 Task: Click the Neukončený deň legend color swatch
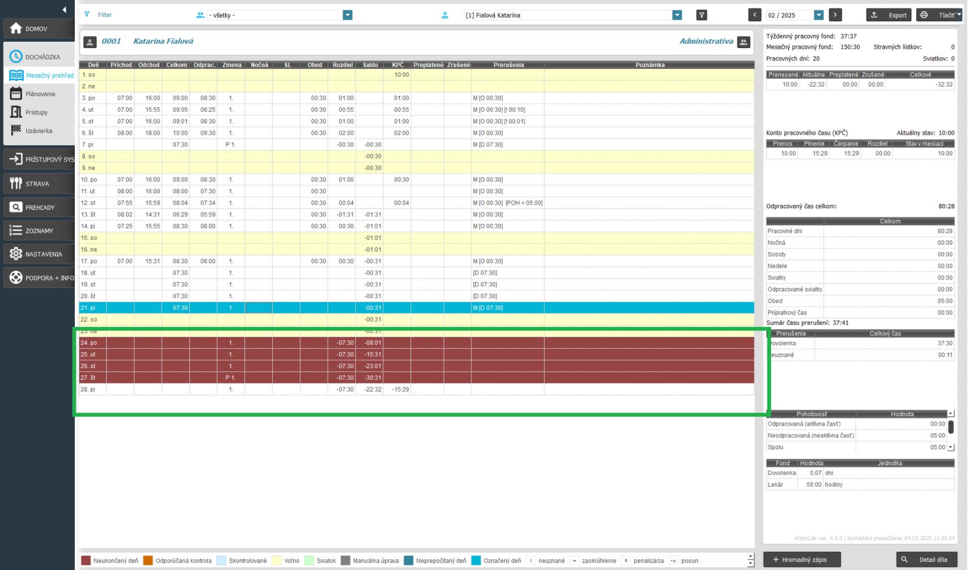(x=86, y=560)
